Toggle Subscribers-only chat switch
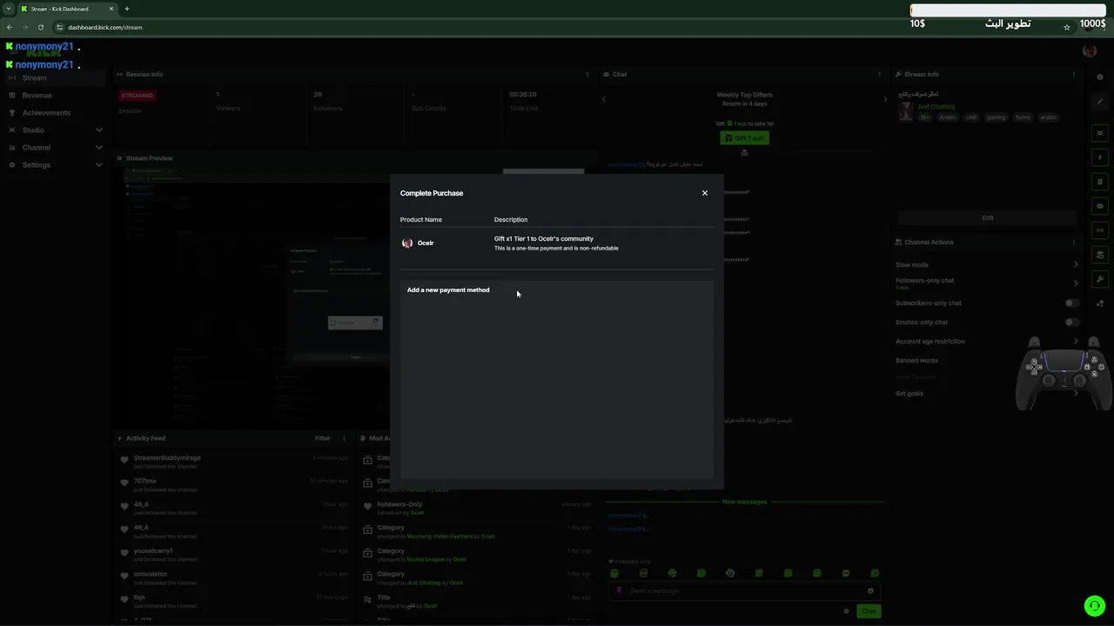 point(1071,303)
